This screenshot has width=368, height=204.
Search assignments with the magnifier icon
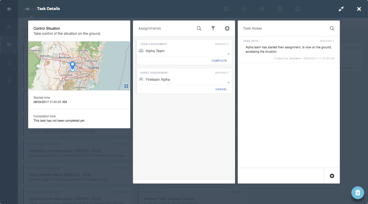(x=199, y=28)
